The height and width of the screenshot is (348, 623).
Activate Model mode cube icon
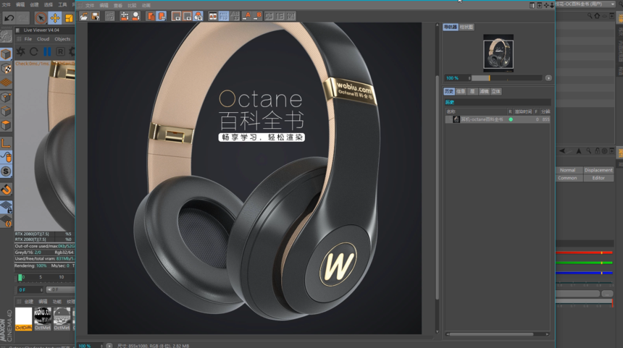[6, 54]
